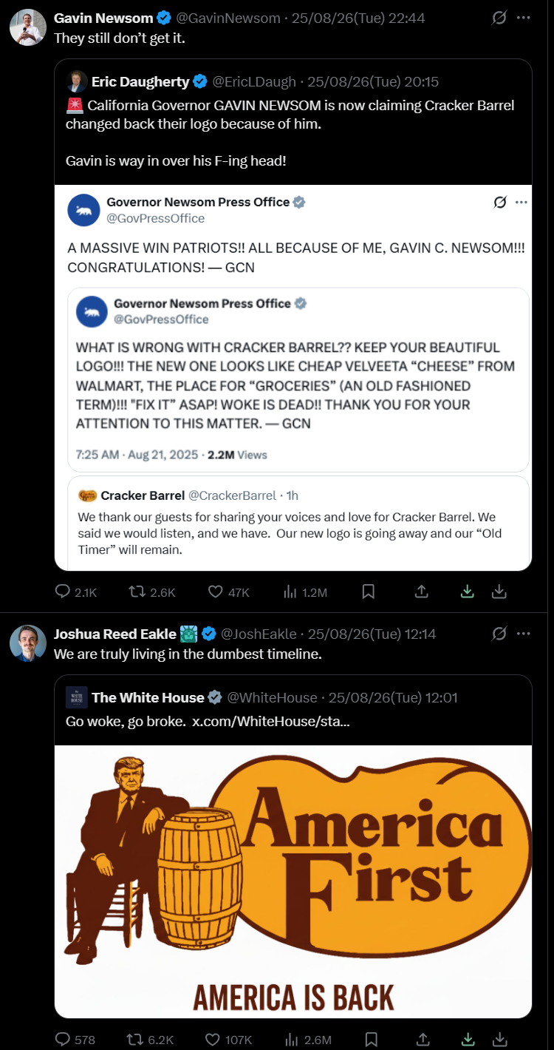554x1050 pixels.
Task: Click Joshua Reed Eakle's profile avatar
Action: coord(28,643)
